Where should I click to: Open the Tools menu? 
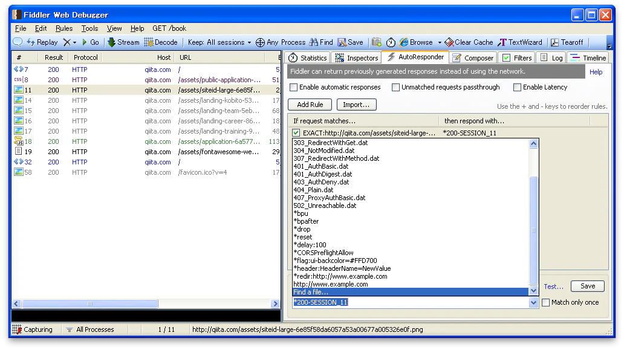tap(89, 28)
